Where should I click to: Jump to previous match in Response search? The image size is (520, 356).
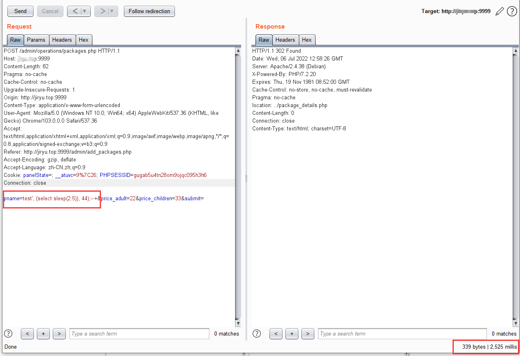pyautogui.click(x=276, y=334)
